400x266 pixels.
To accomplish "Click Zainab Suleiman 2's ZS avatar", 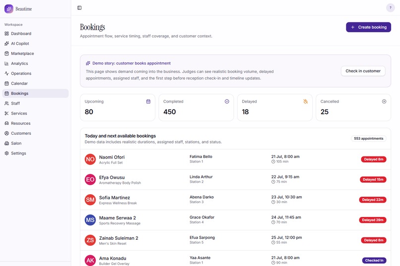I will (x=90, y=240).
